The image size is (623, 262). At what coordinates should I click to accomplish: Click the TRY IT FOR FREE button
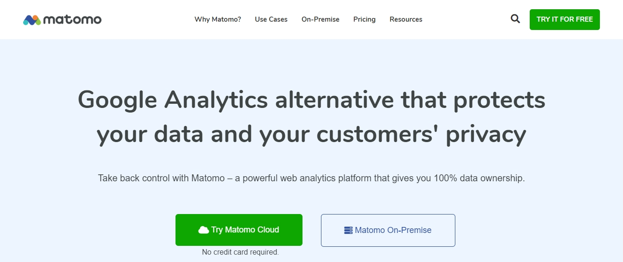point(565,19)
